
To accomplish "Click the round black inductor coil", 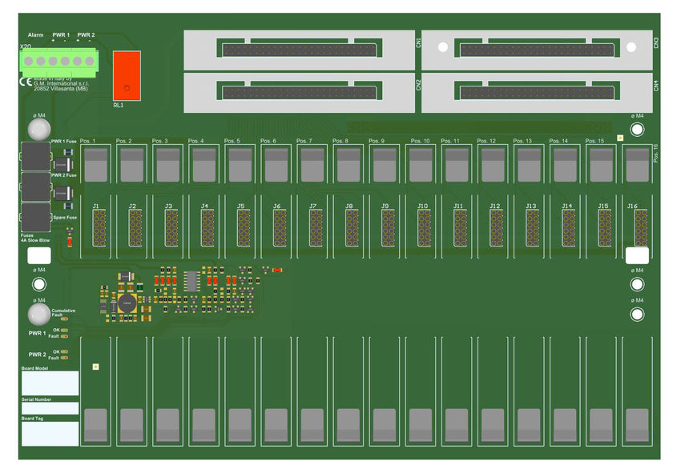I will pyautogui.click(x=127, y=303).
